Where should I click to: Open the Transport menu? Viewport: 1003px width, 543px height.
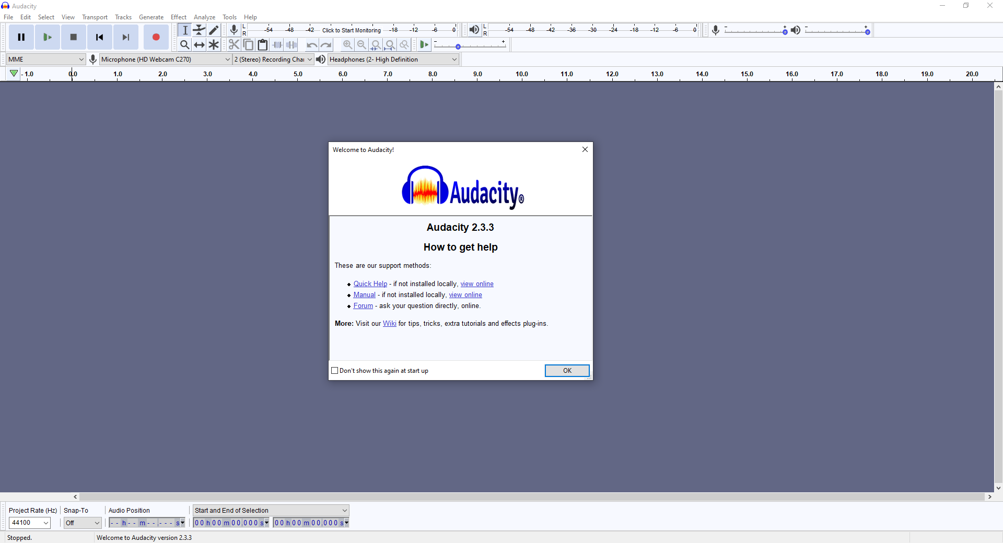click(x=95, y=17)
